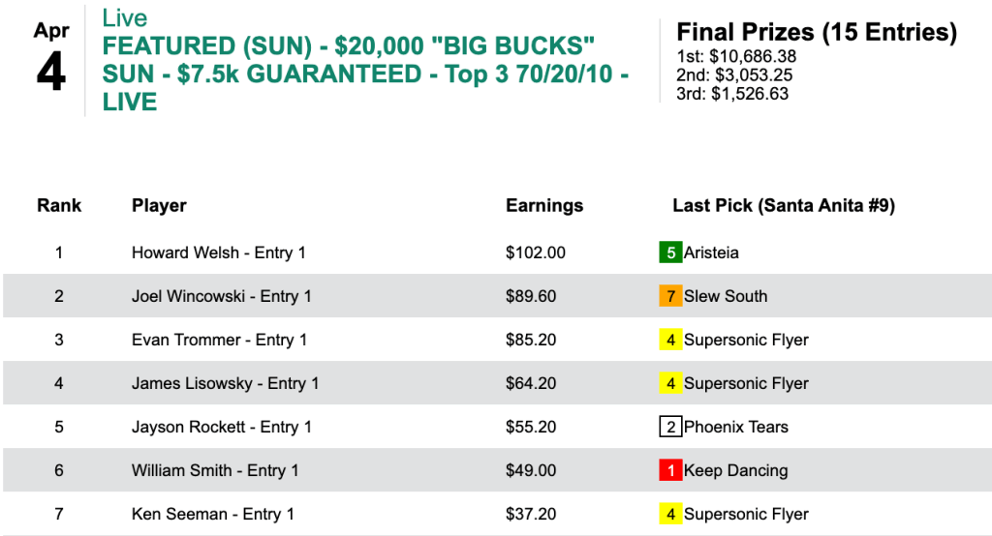Viewport: 992px width, 536px height.
Task: Click the Final Prizes (15 Entries) heading
Action: click(x=817, y=32)
